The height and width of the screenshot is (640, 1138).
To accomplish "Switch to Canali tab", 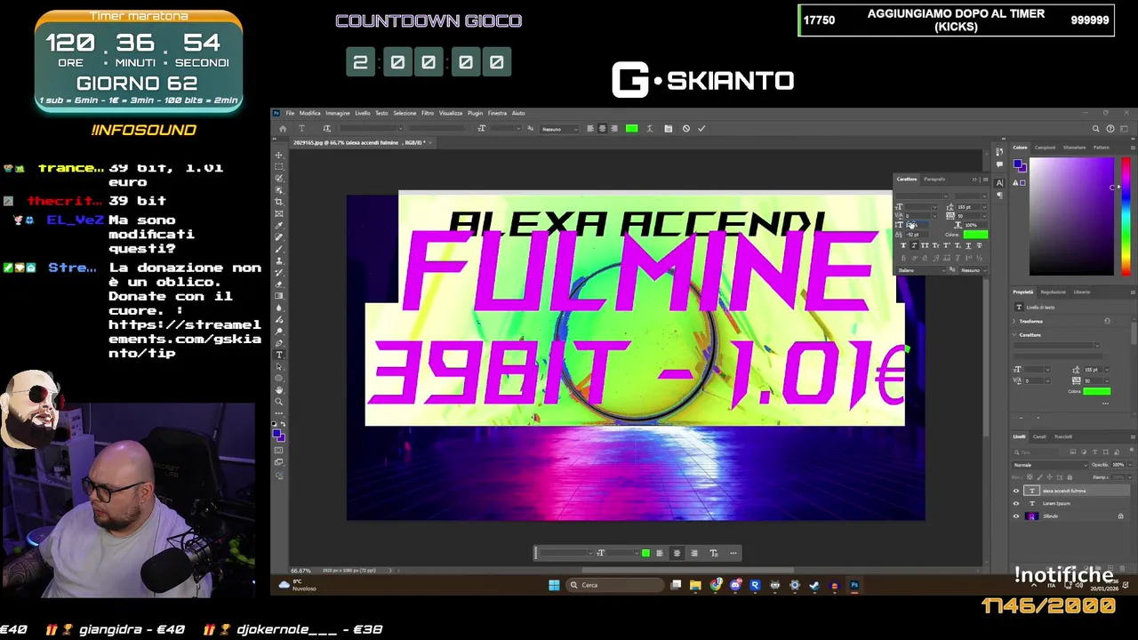I will pyautogui.click(x=1039, y=436).
